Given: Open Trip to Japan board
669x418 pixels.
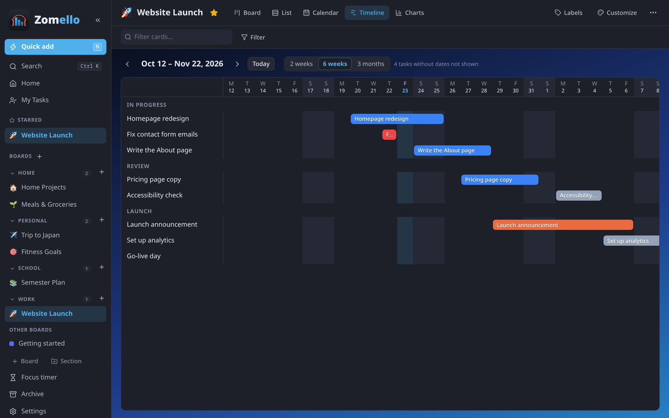Looking at the screenshot, I should click(55, 235).
